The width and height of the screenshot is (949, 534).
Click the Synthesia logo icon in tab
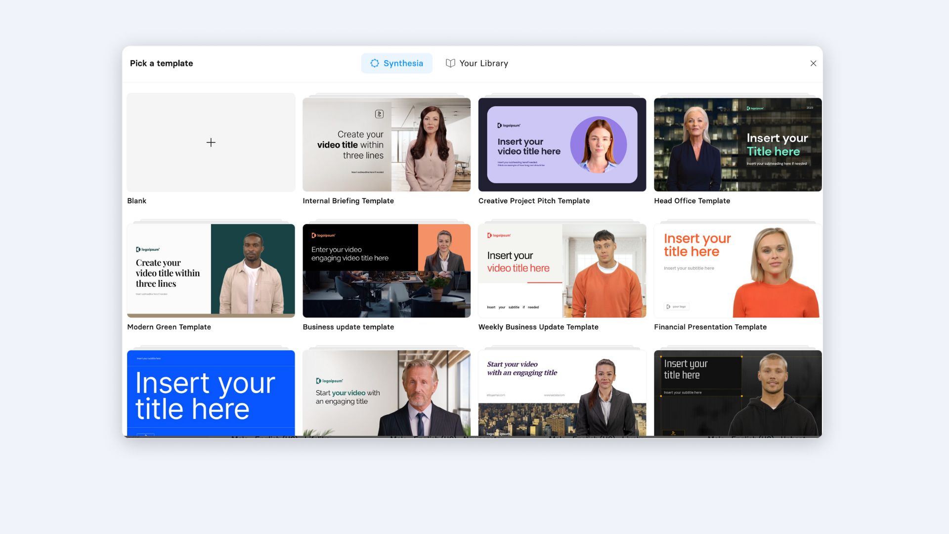click(375, 63)
